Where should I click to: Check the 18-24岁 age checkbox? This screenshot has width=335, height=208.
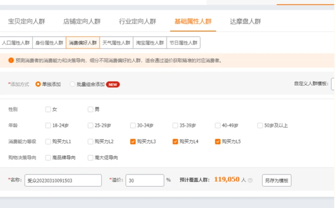(48, 125)
